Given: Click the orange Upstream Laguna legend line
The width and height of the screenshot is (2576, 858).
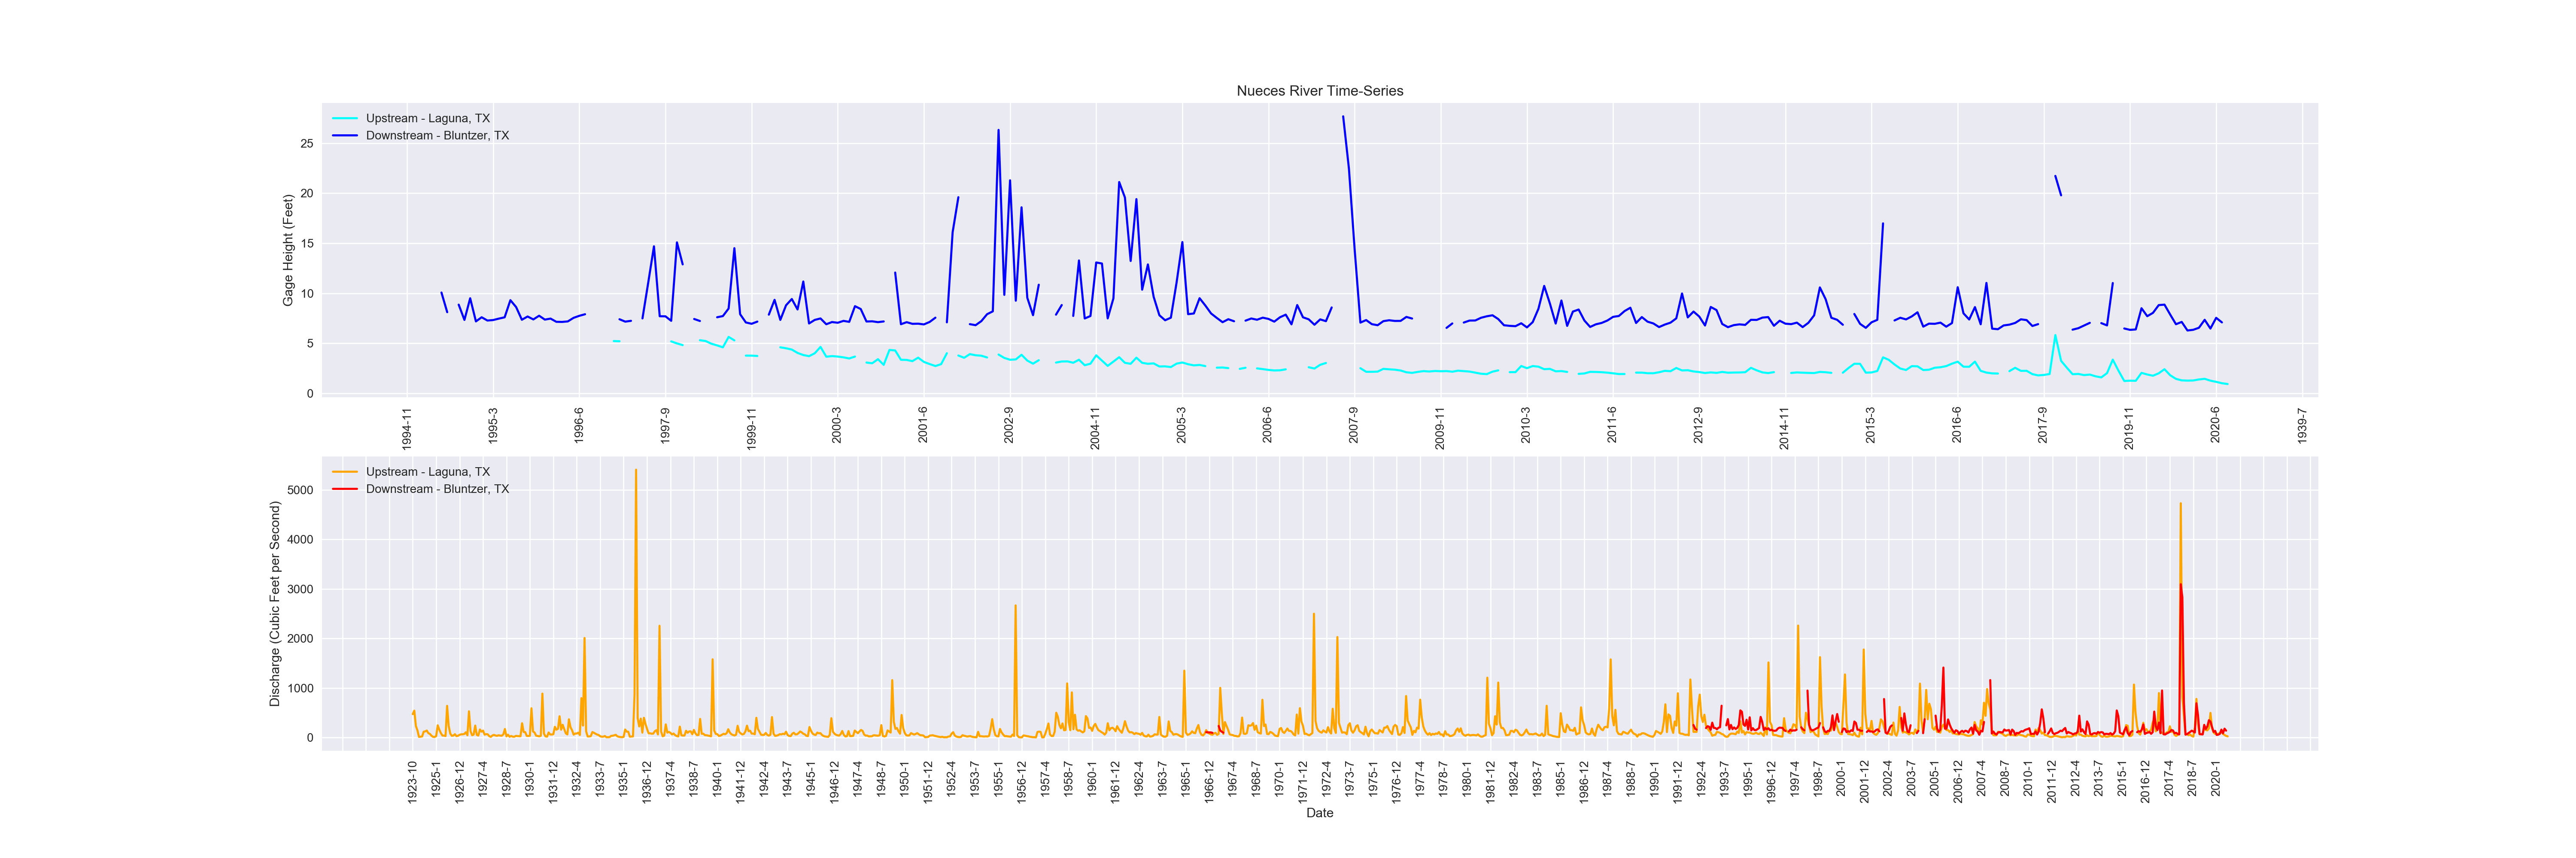Looking at the screenshot, I should click(345, 472).
